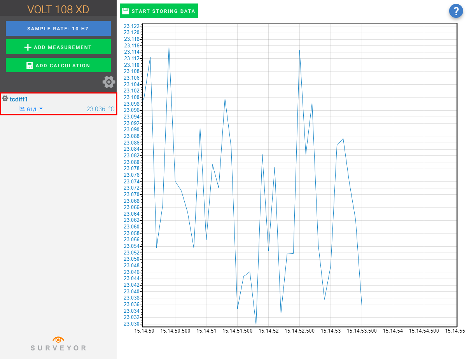Open the help question mark icon

coord(456,11)
